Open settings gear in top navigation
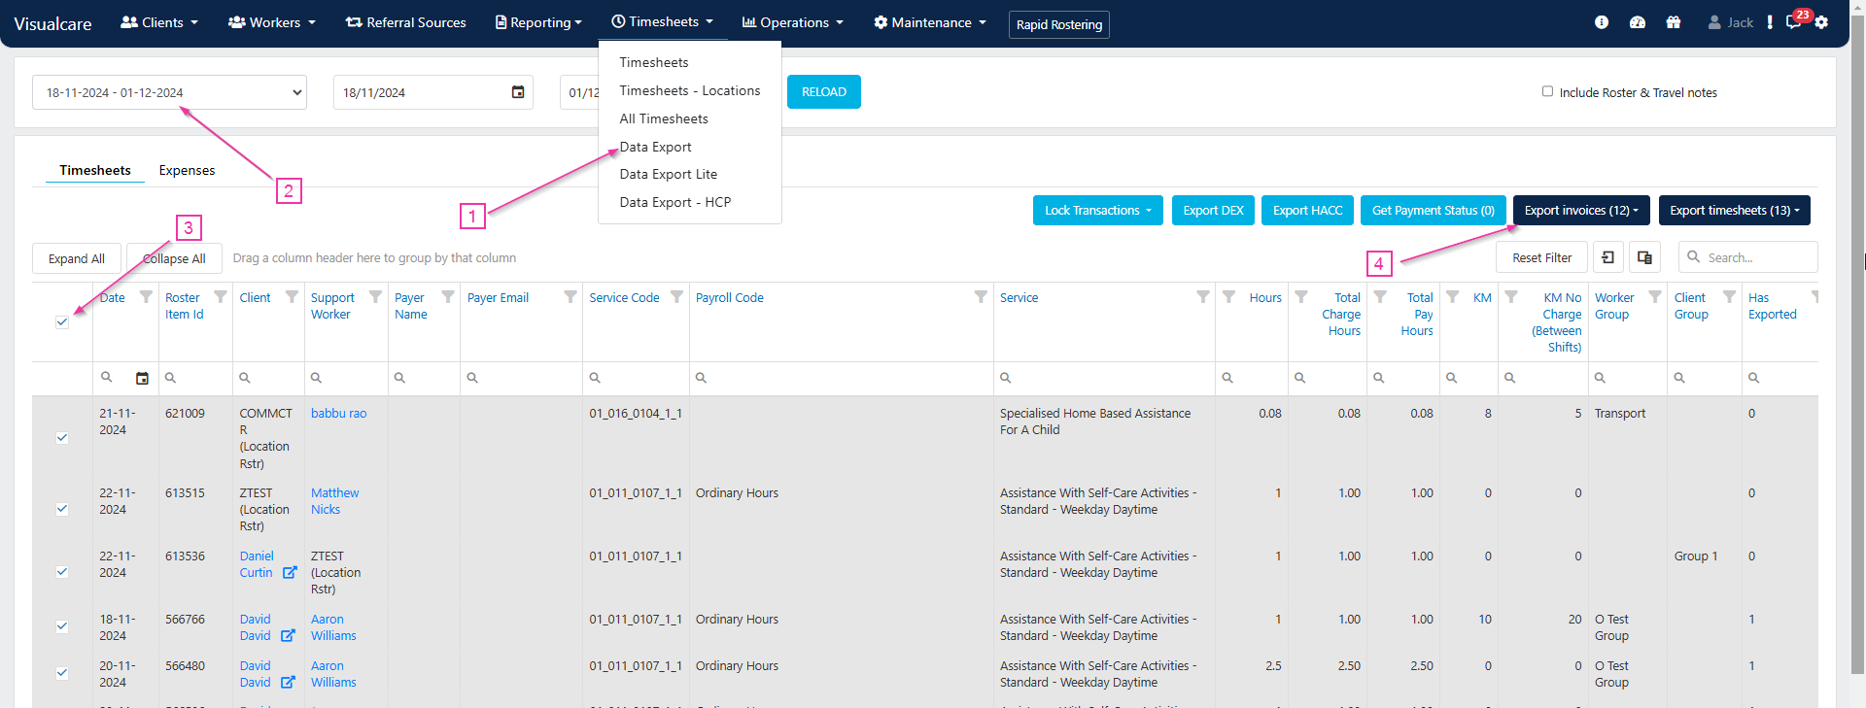This screenshot has width=1866, height=708. click(1821, 22)
